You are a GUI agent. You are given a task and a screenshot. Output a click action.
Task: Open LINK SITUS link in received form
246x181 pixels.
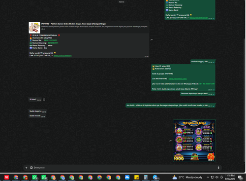tap(62, 56)
